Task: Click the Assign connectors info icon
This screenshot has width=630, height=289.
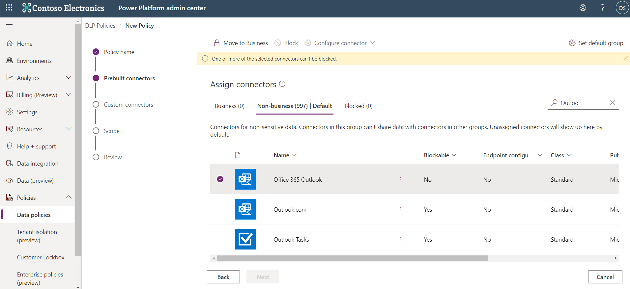Action: pos(282,84)
